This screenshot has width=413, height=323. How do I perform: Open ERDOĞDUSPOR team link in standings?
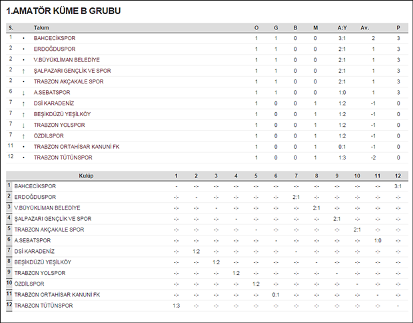55,49
